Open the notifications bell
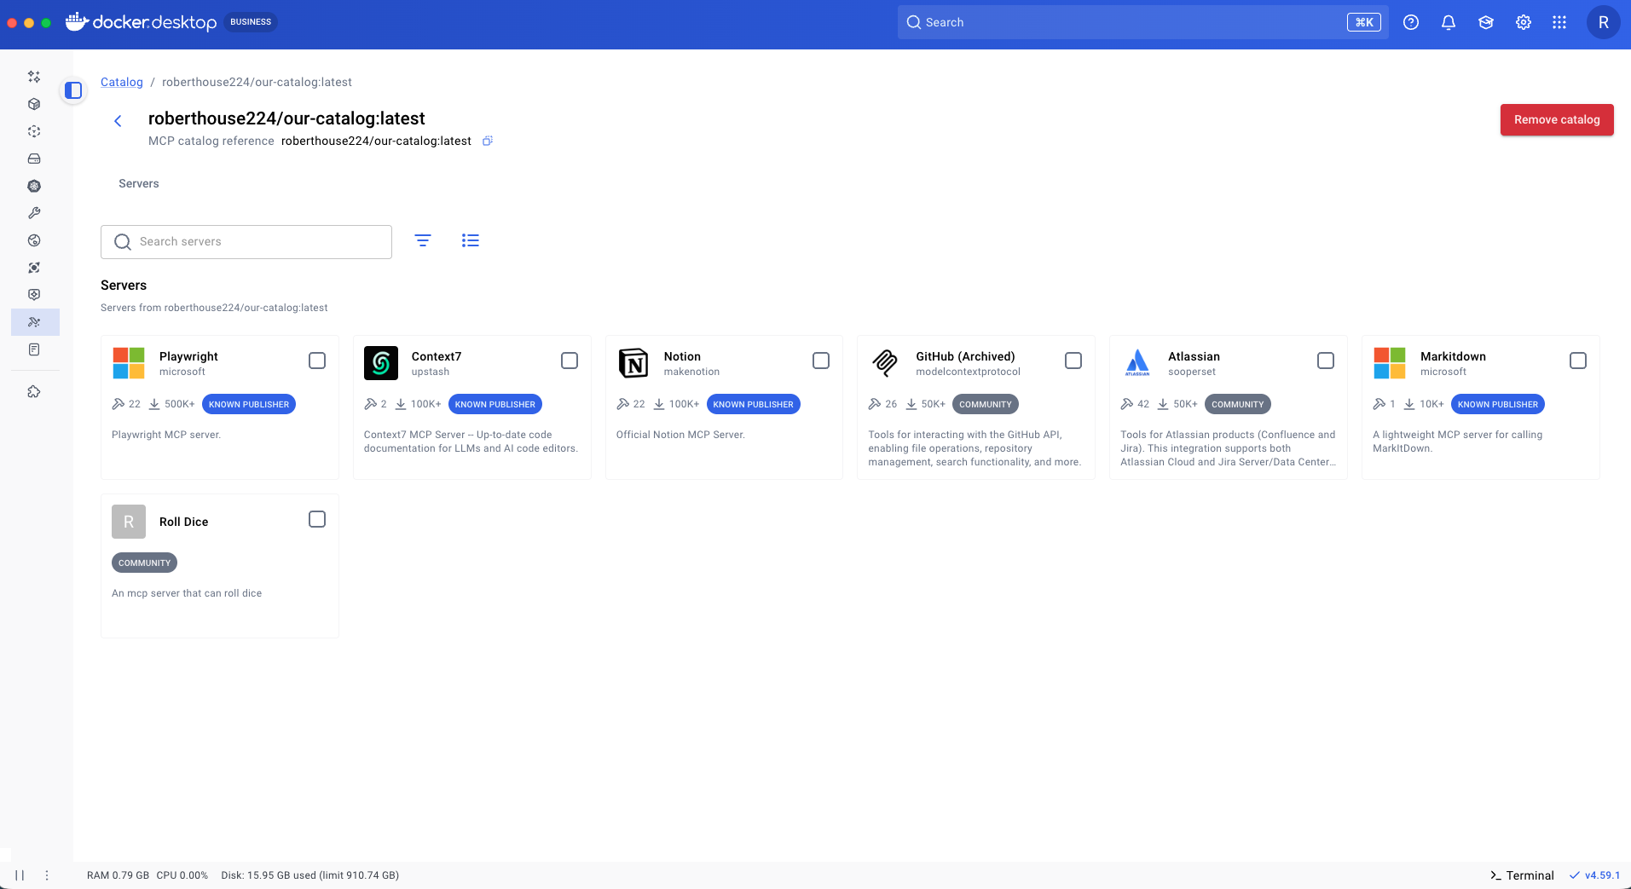 [x=1449, y=23]
